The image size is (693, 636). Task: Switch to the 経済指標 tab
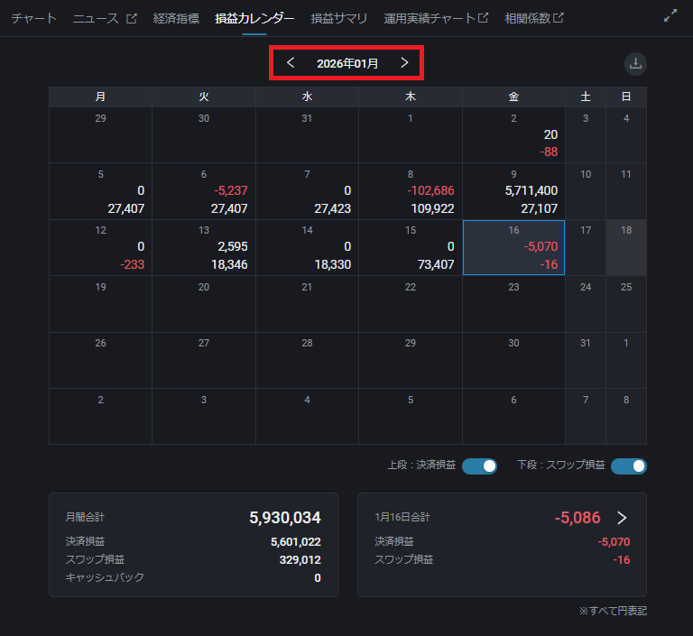pyautogui.click(x=176, y=18)
